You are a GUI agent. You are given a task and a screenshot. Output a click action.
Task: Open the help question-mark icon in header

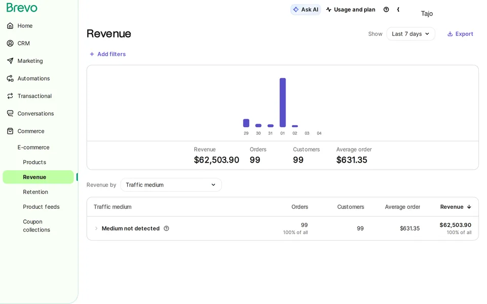(x=386, y=10)
